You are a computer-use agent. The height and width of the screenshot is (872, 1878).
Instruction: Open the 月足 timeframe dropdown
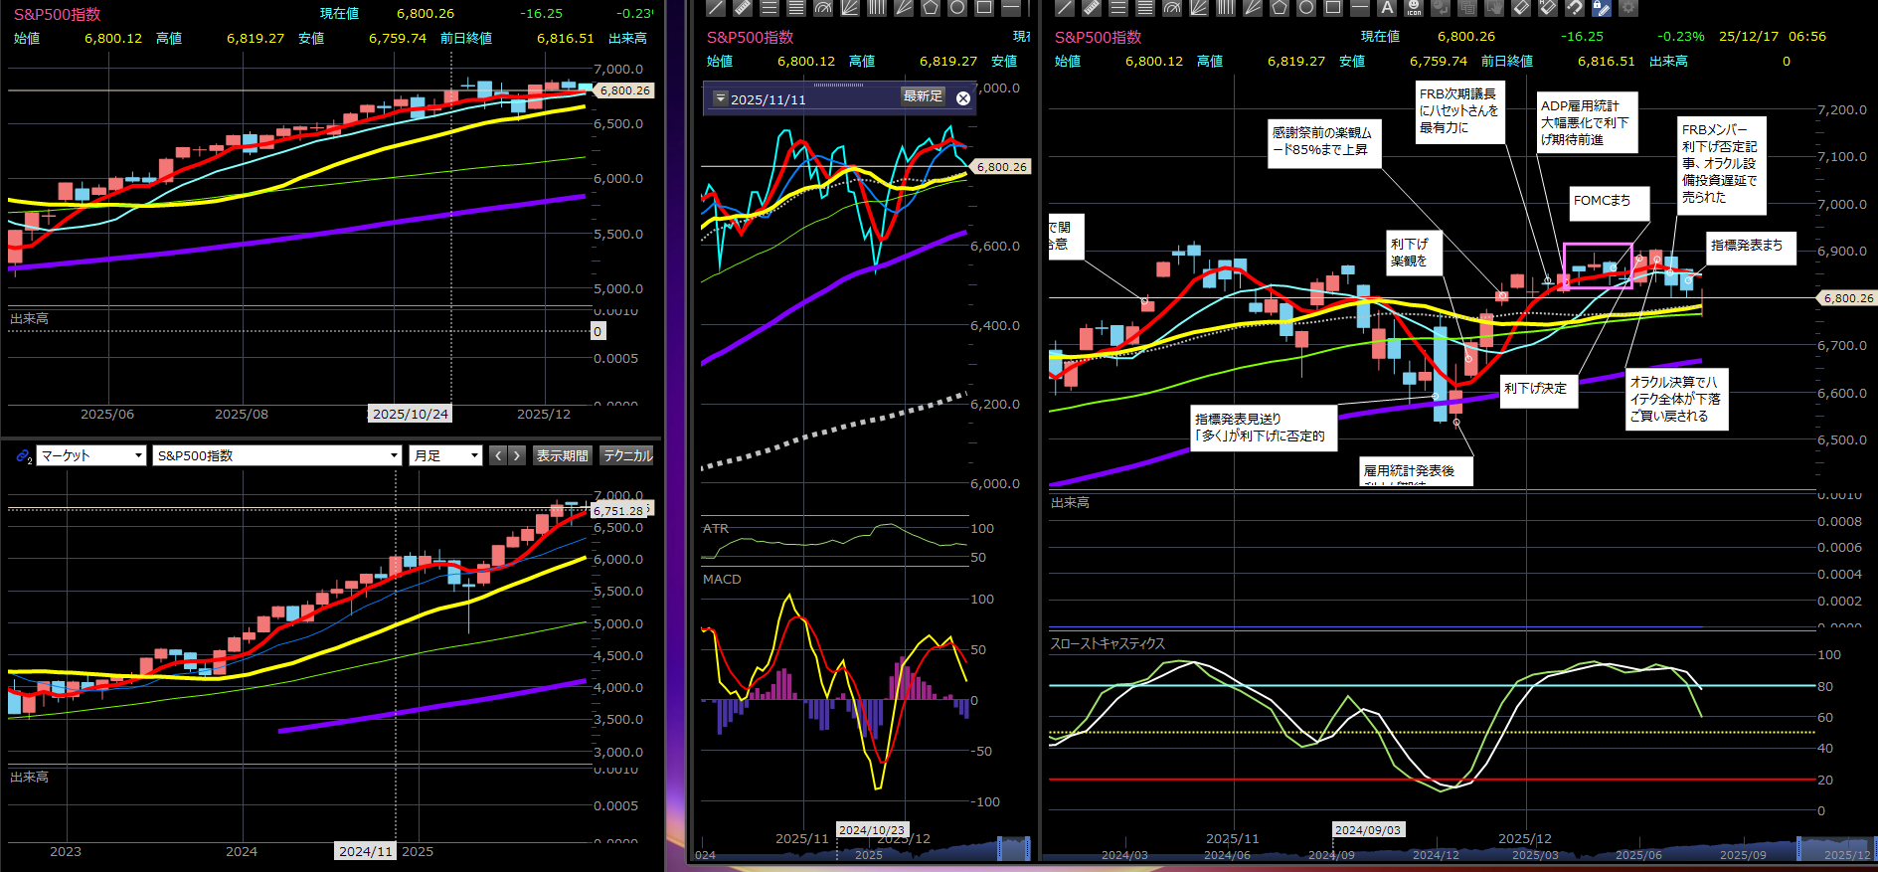click(445, 455)
